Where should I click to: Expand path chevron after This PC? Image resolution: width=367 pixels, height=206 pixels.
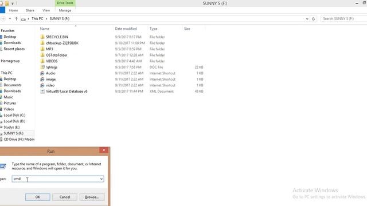(46, 19)
